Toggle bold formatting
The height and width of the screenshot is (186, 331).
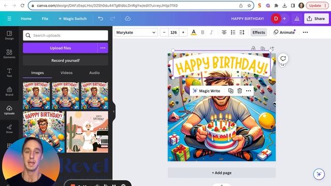tap(203, 32)
